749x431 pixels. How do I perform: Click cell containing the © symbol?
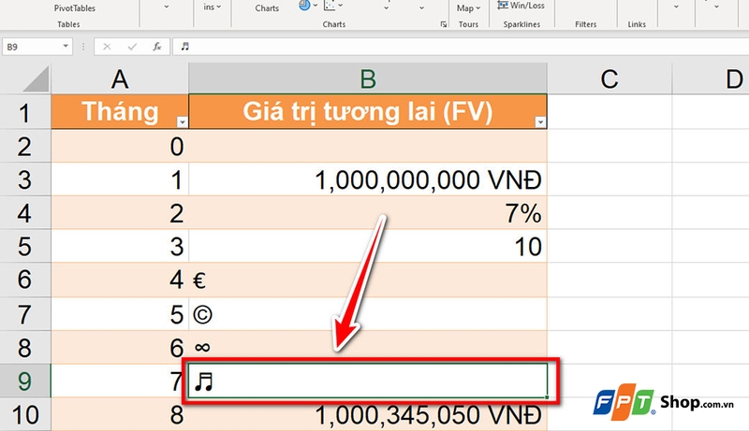click(368, 314)
